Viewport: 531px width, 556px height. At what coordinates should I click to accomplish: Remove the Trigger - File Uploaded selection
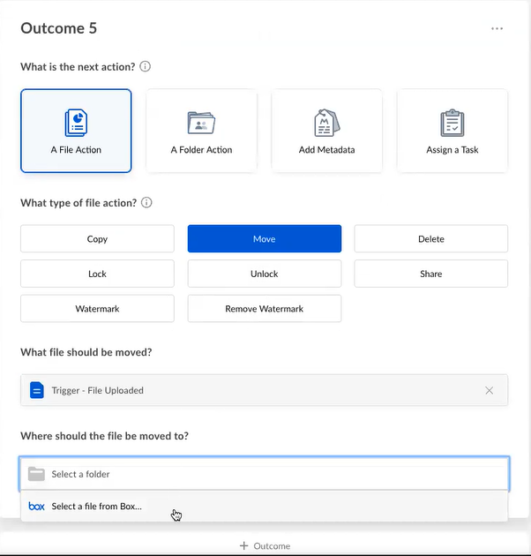(490, 390)
